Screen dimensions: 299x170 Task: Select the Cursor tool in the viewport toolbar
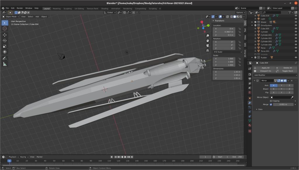[5, 29]
